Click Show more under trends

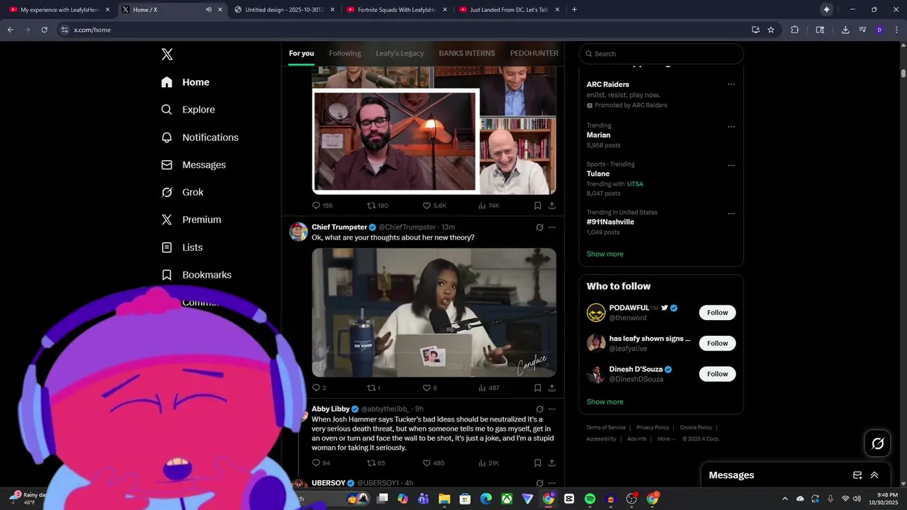pos(605,254)
